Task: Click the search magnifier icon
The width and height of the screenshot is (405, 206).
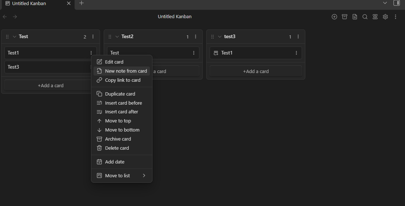Action: [x=365, y=17]
